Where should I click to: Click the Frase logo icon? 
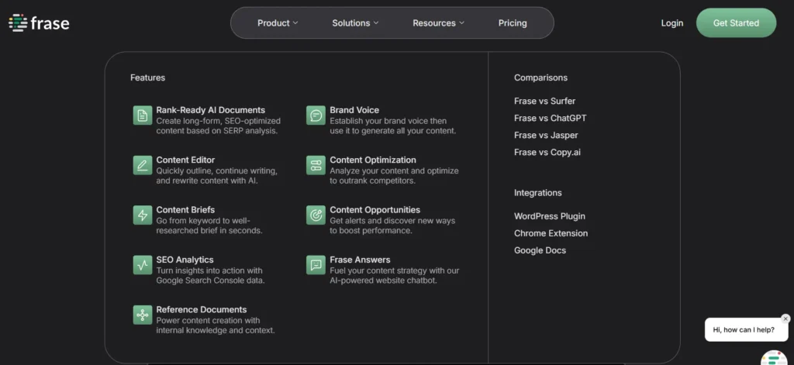(18, 22)
